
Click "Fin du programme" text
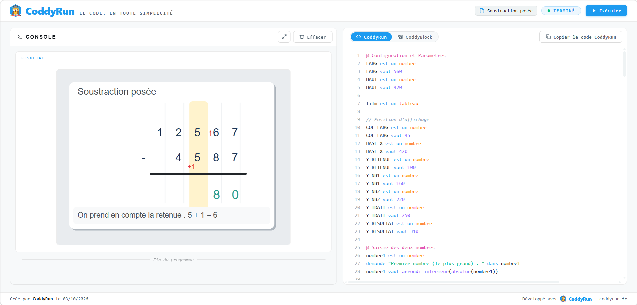(x=173, y=260)
